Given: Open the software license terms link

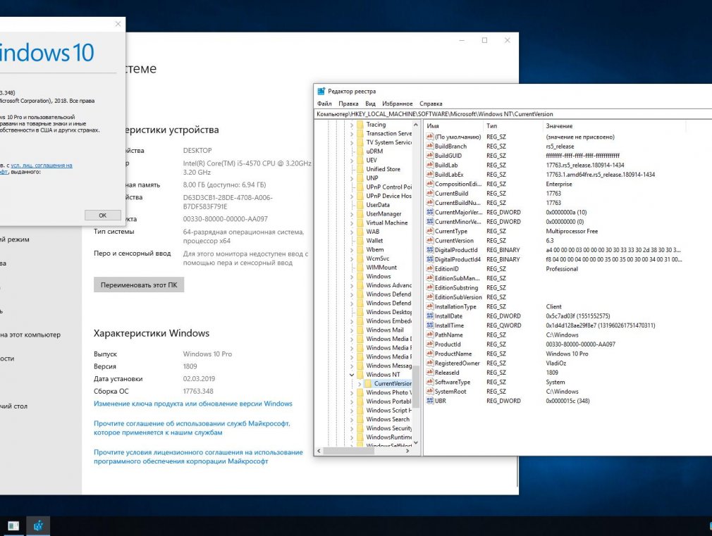Looking at the screenshot, I should click(198, 456).
